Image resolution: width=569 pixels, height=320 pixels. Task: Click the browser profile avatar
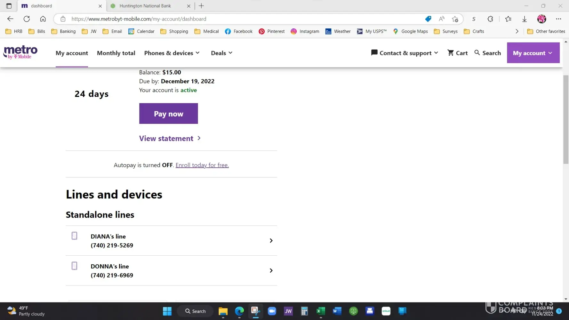[541, 19]
